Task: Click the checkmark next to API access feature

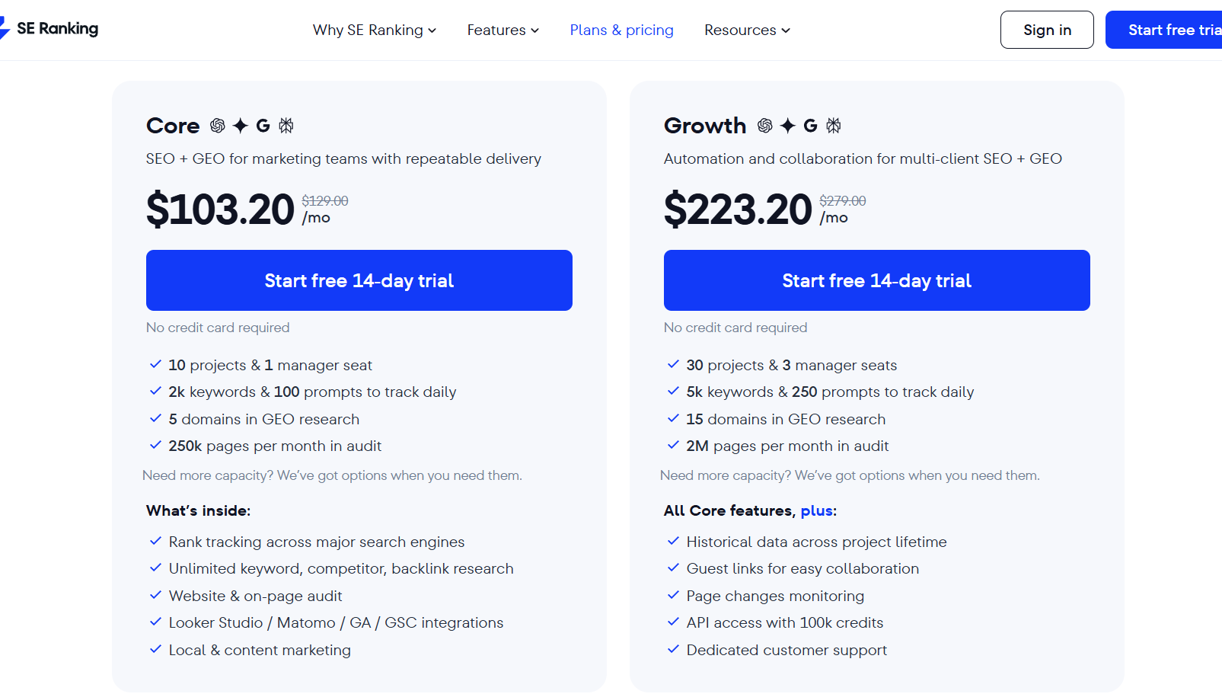Action: pos(674,622)
